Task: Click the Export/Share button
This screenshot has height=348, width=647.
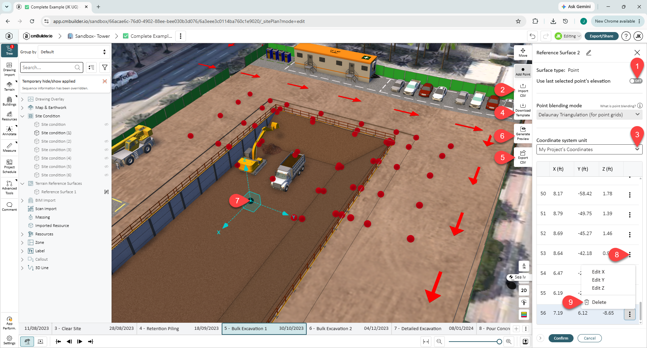Action: 602,36
